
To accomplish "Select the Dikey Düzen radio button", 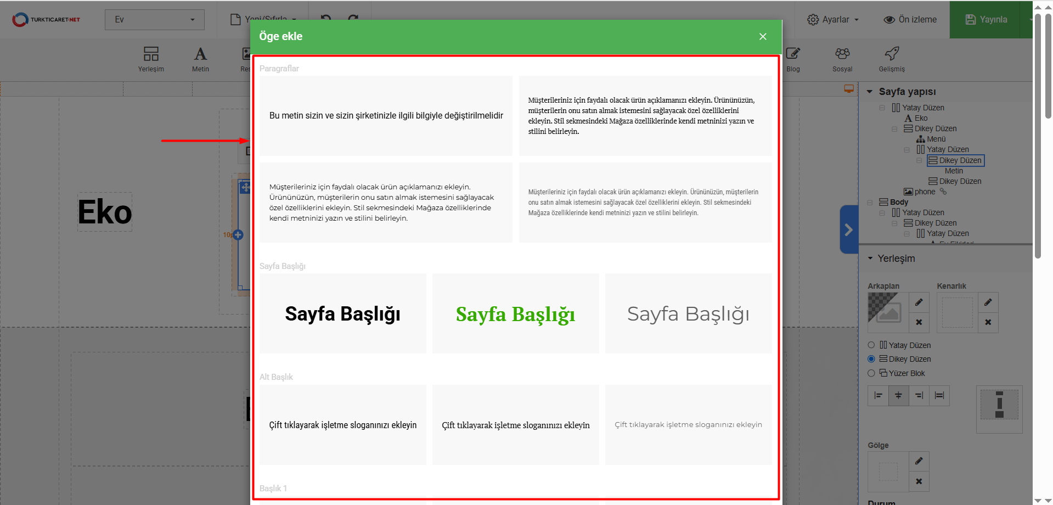I will tap(871, 359).
